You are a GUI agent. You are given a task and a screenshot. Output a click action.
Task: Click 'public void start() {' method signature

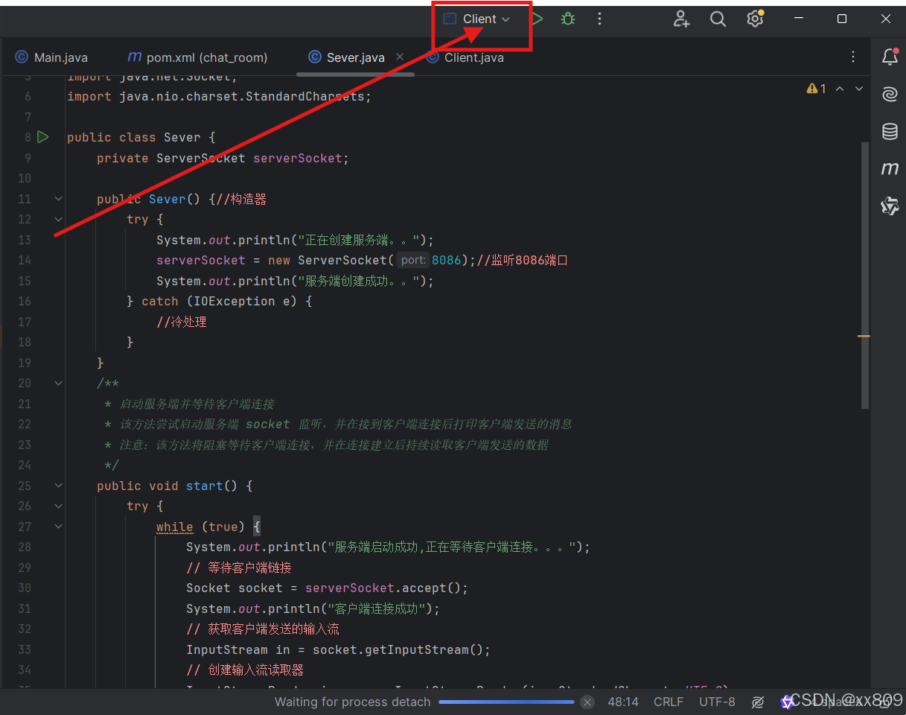pos(175,486)
